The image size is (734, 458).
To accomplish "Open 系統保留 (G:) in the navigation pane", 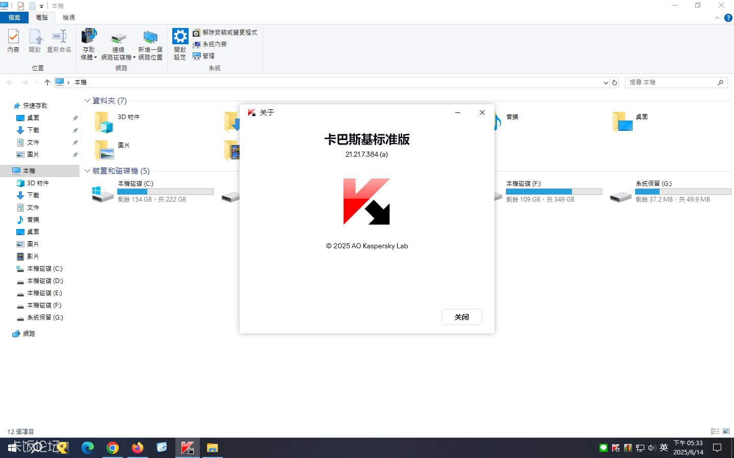I will tap(40, 318).
